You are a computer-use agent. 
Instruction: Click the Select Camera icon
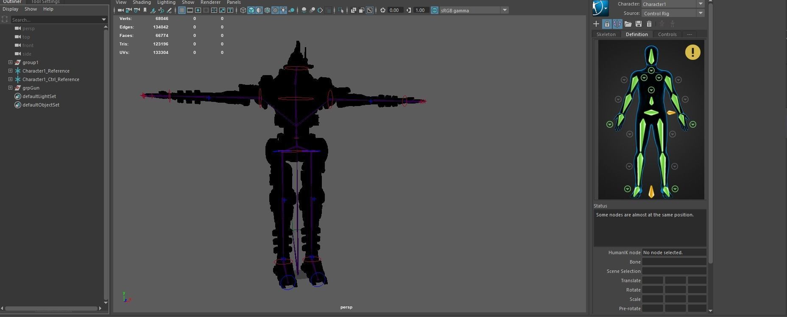click(121, 10)
